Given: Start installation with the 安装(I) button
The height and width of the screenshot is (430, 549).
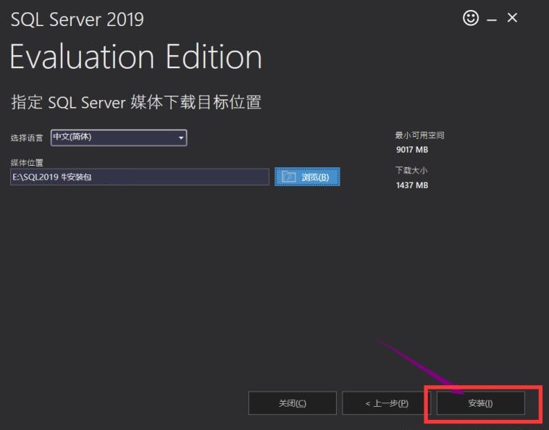Looking at the screenshot, I should click(480, 403).
